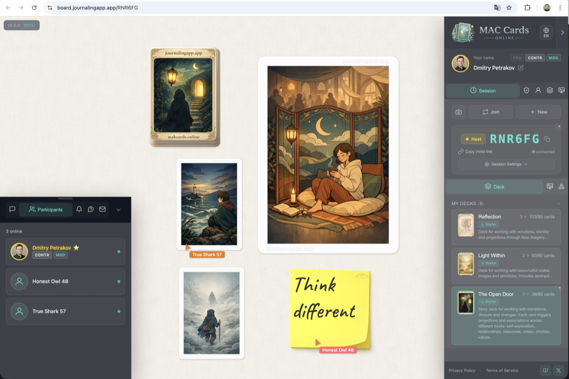The width and height of the screenshot is (569, 379).
Task: Toggle the CONTR badge in the profile header
Action: (535, 58)
